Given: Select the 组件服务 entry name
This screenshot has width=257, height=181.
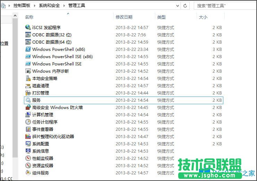Looking at the screenshot, I should 41,173.
